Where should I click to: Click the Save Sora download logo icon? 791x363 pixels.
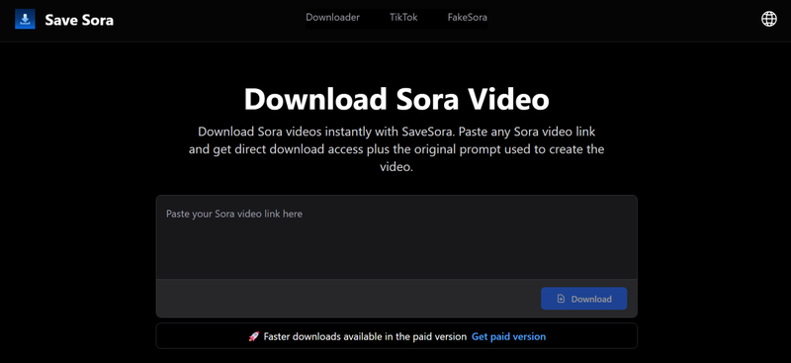pyautogui.click(x=25, y=20)
